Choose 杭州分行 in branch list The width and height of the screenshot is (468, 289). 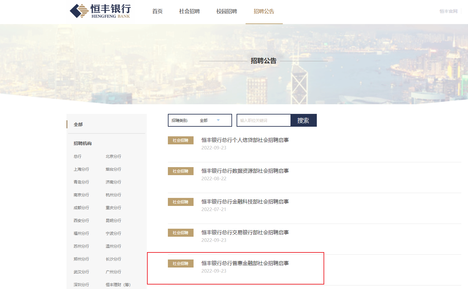[x=113, y=195]
